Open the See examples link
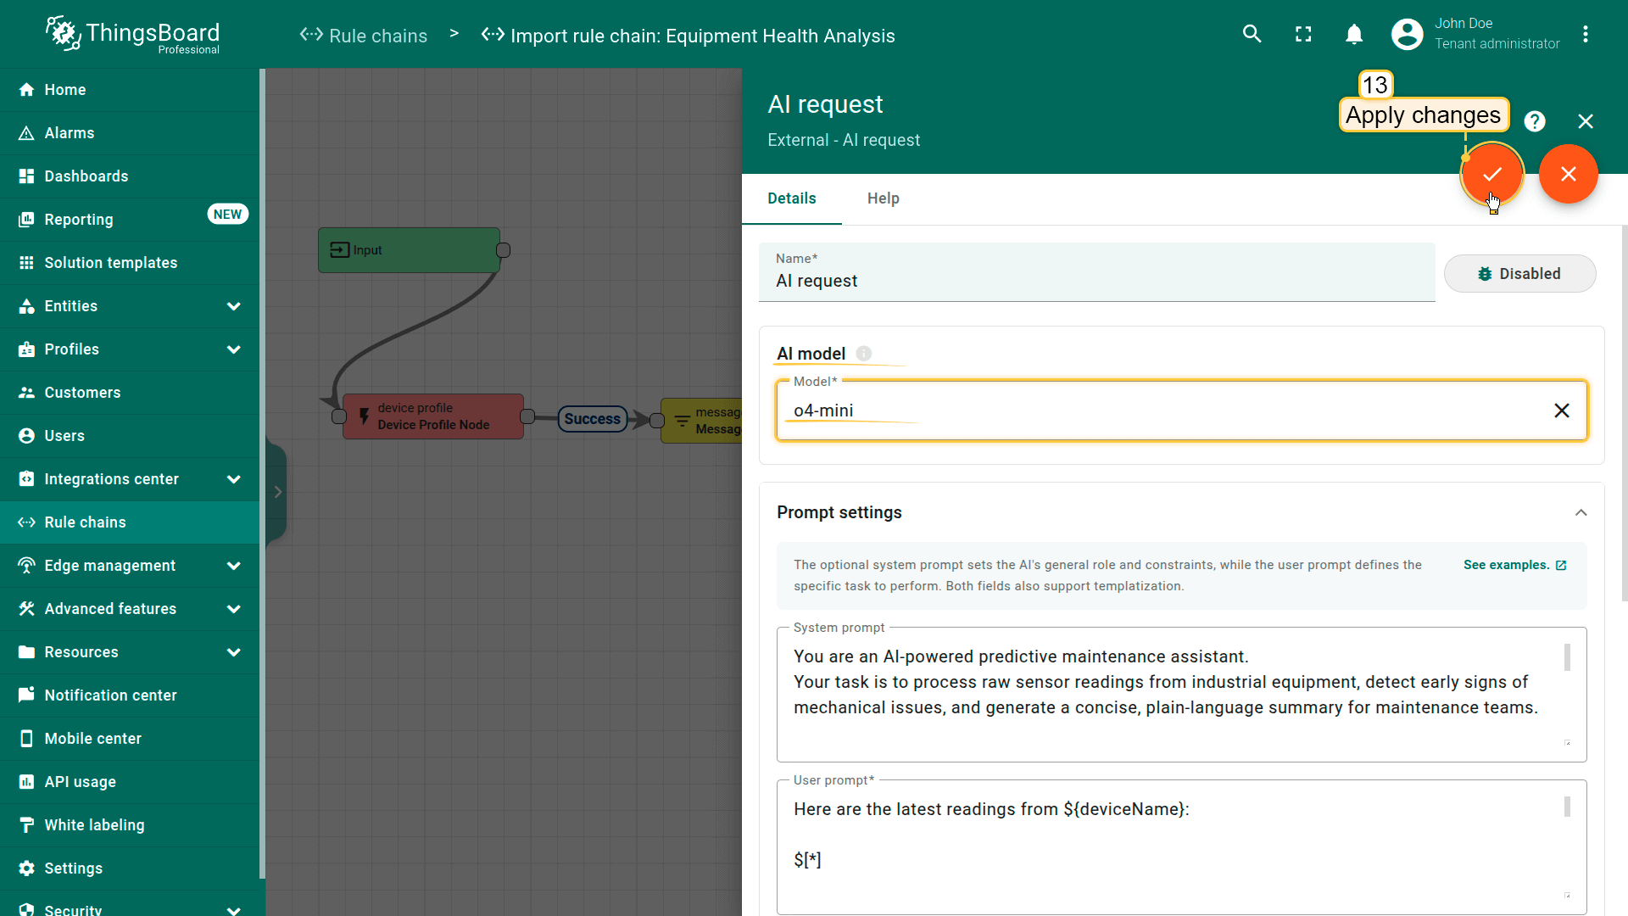This screenshot has height=916, width=1628. pos(1514,565)
